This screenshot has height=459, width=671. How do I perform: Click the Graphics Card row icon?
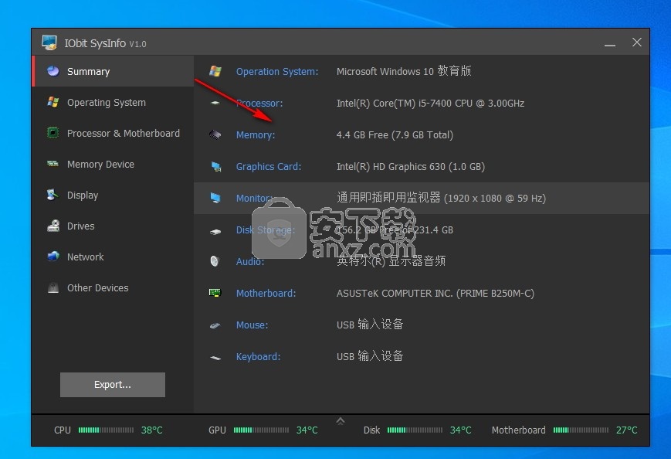pos(216,167)
